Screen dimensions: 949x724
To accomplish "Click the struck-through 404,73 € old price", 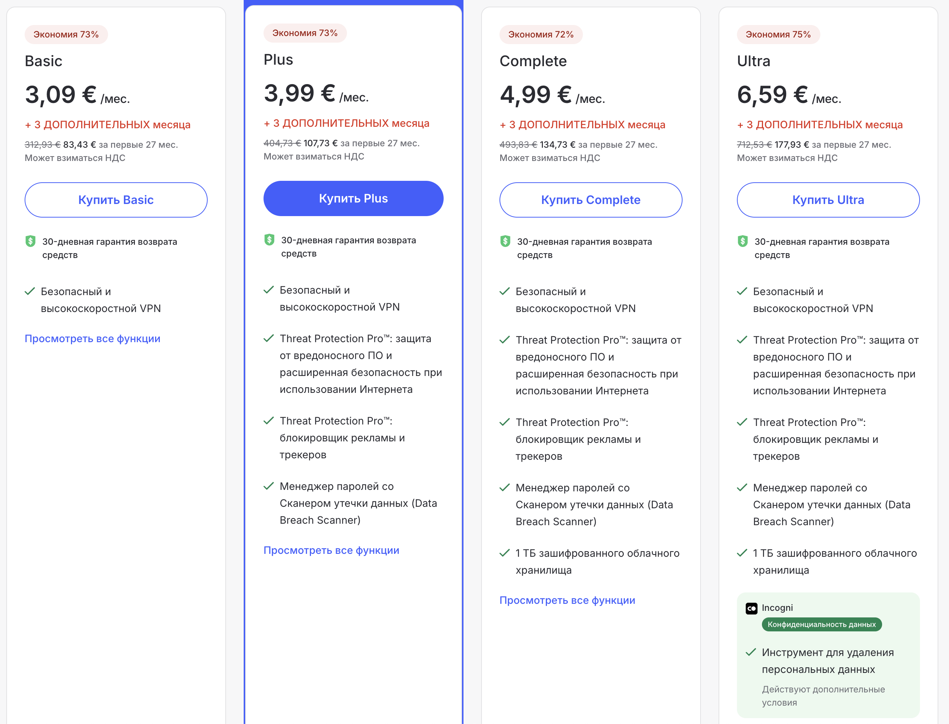I will point(282,143).
